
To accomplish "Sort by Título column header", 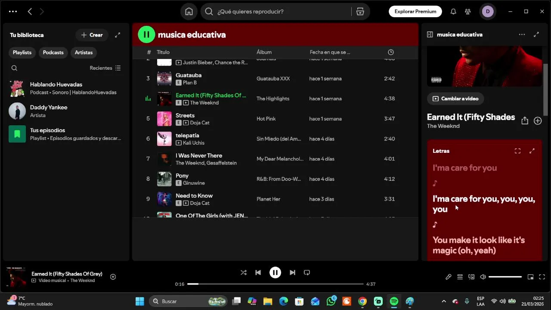I will coord(163,52).
